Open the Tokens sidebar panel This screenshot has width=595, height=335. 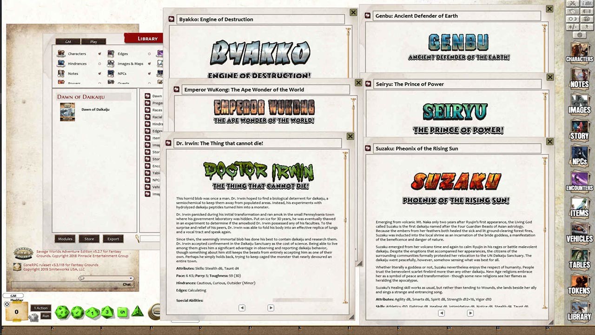(579, 283)
